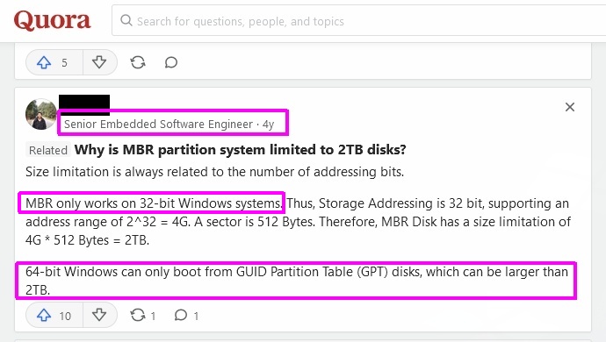Click the Related label

click(48, 150)
